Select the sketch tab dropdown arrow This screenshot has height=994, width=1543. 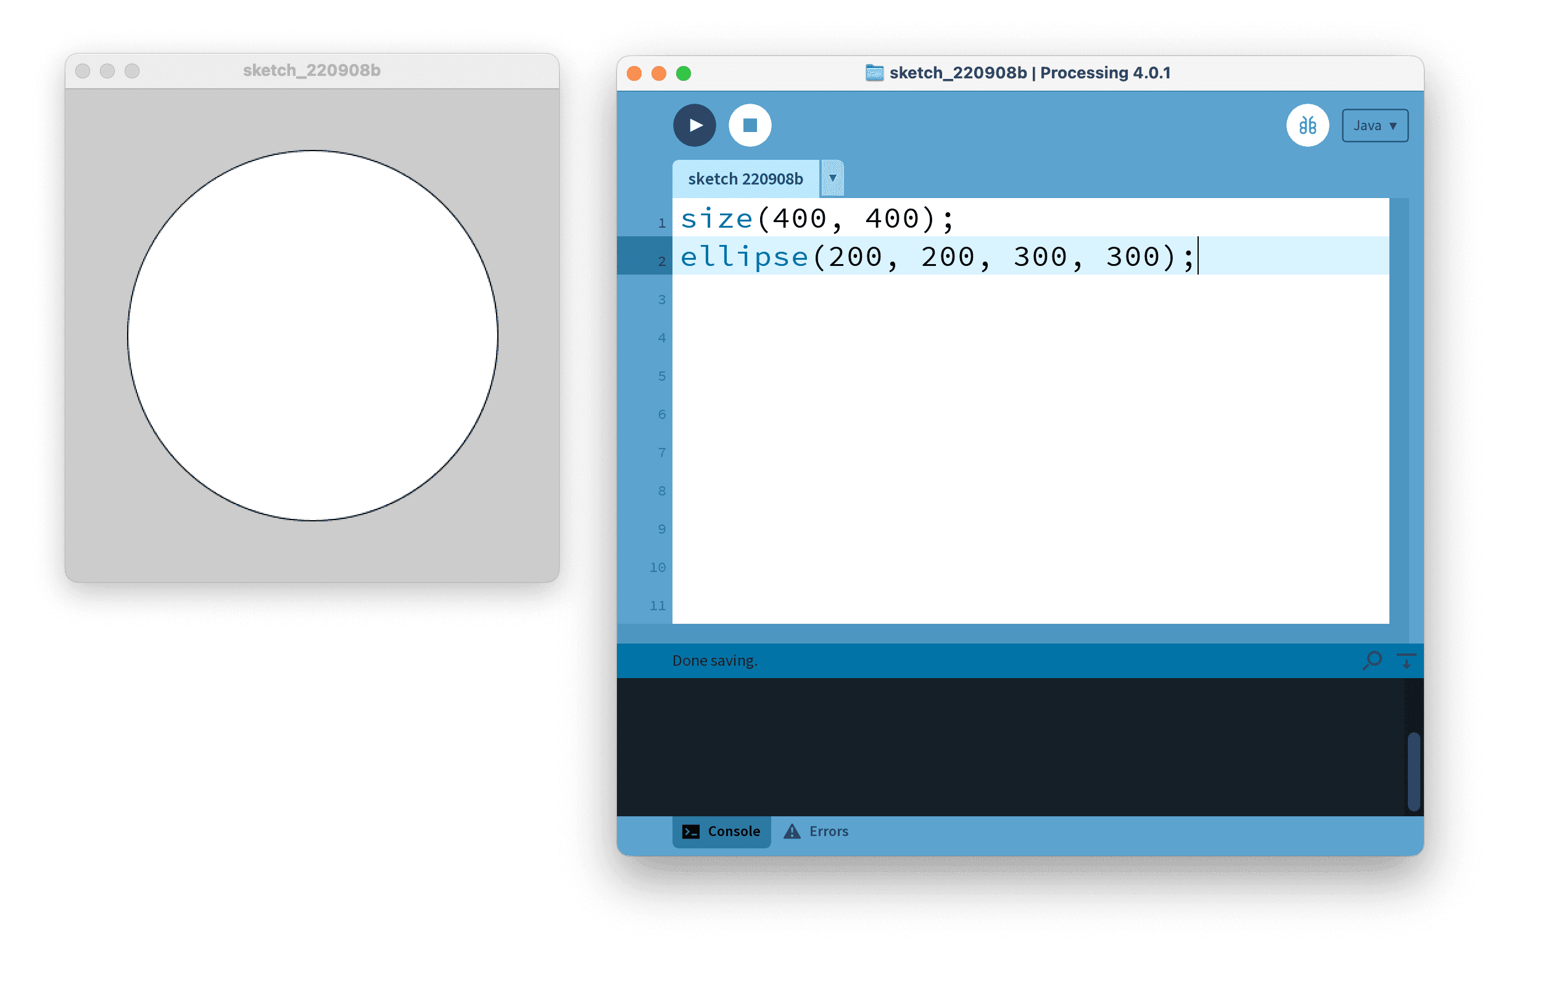832,178
